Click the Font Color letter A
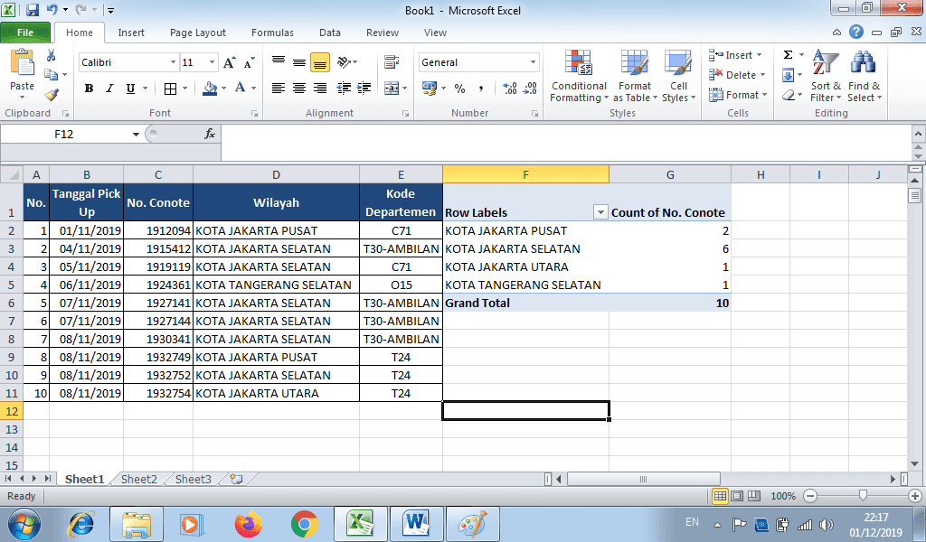This screenshot has width=926, height=542. click(241, 89)
